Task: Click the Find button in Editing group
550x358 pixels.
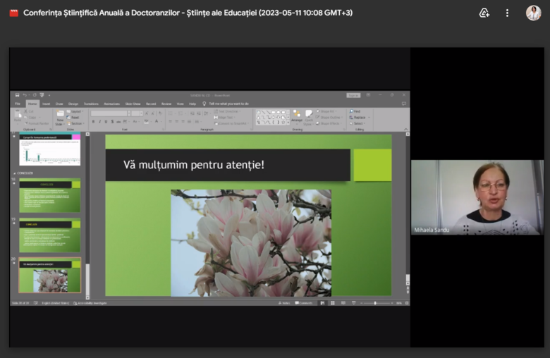Action: (356, 111)
